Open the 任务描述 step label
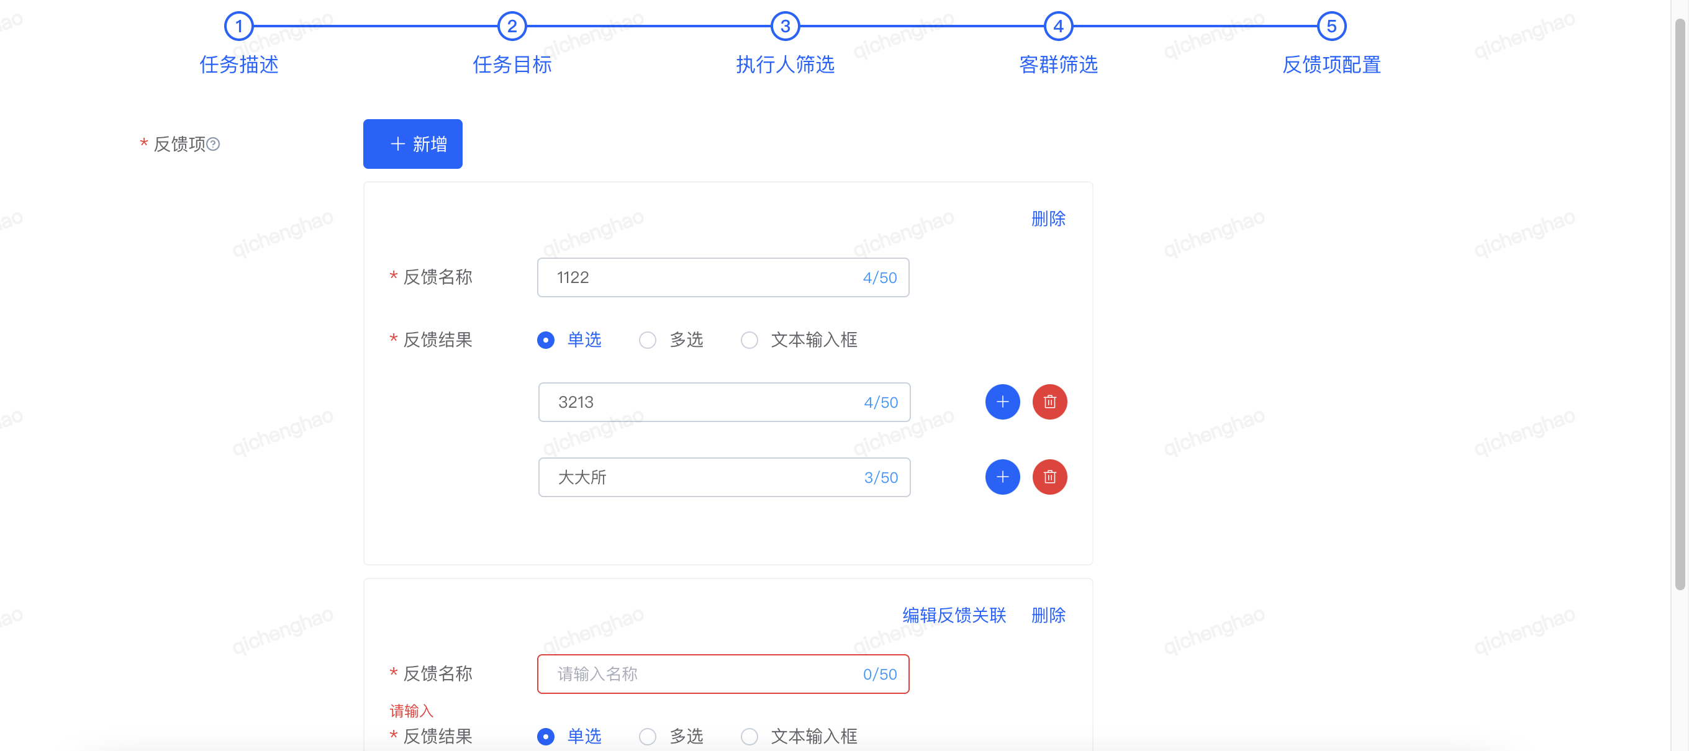This screenshot has height=751, width=1689. pyautogui.click(x=238, y=64)
